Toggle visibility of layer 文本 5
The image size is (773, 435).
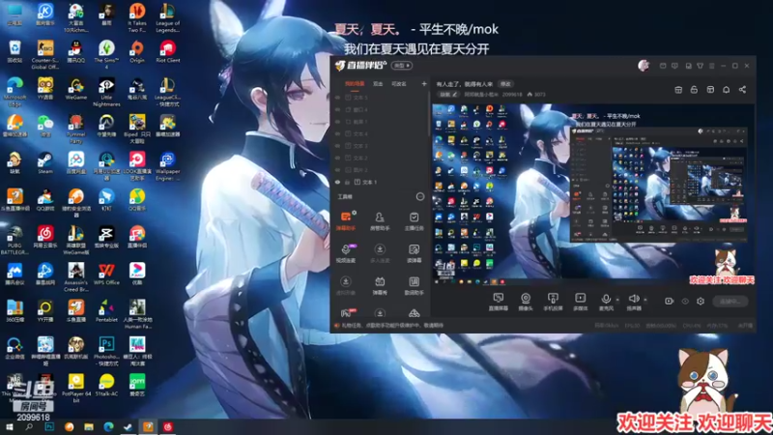click(337, 98)
